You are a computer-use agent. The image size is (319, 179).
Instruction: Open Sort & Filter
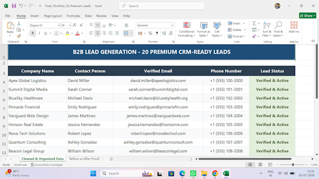point(267,30)
